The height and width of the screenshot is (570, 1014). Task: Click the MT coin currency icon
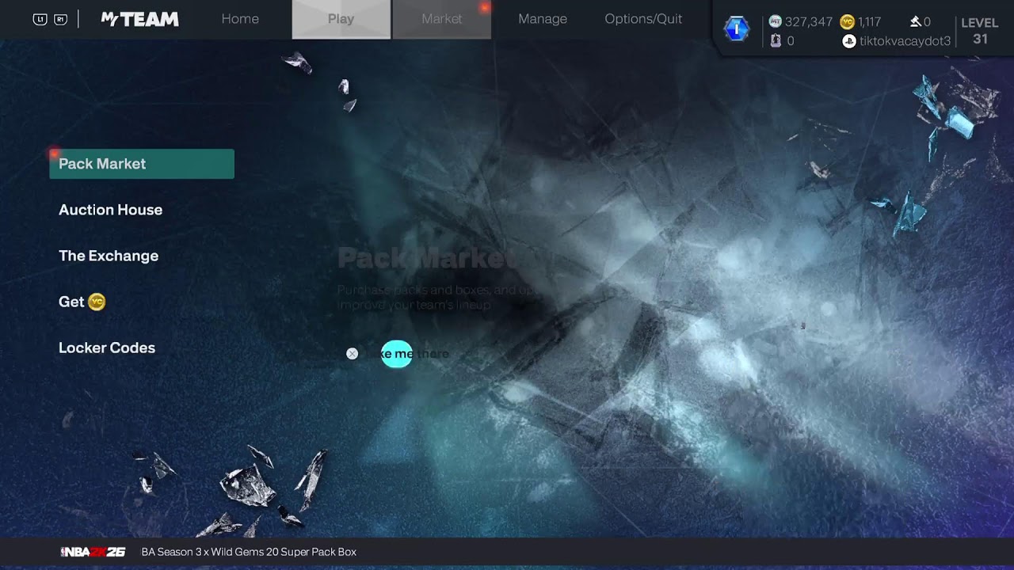pos(775,21)
